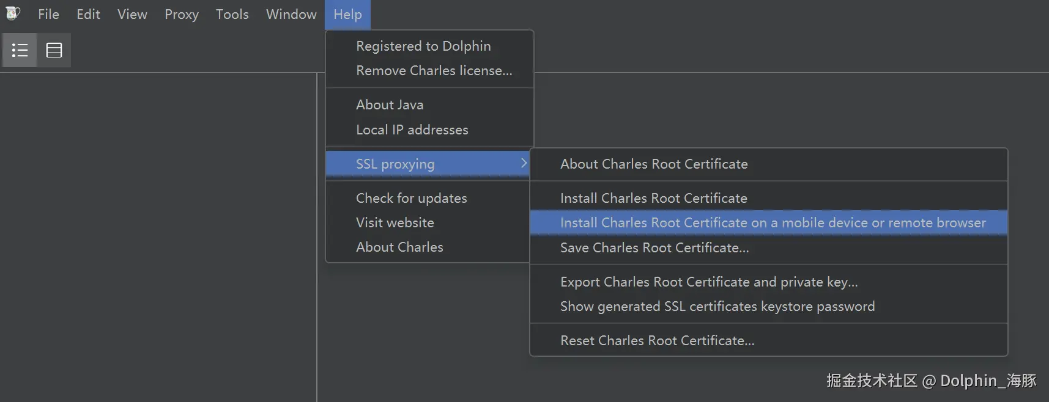Select Check for updates
The image size is (1049, 402).
point(428,198)
